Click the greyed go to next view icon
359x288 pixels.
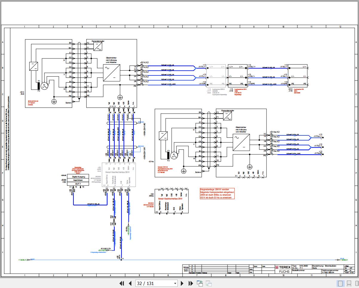(209, 283)
